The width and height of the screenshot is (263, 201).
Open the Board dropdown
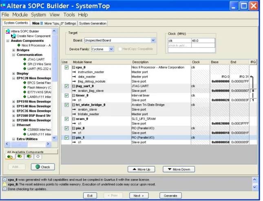point(153,40)
